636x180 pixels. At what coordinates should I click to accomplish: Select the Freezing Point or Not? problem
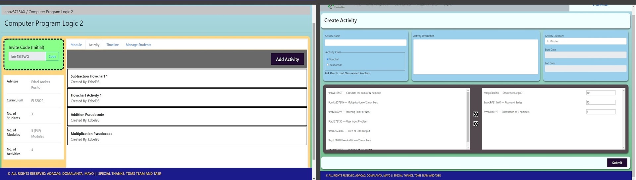pos(349,112)
